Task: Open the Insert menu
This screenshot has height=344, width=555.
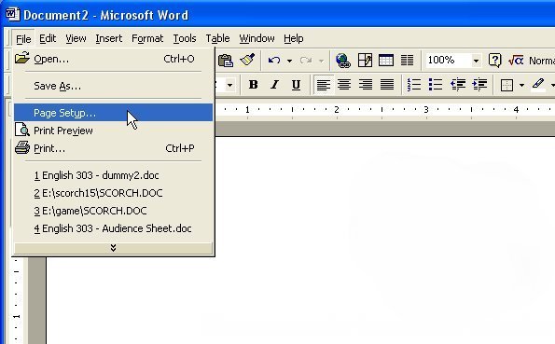Action: click(x=108, y=38)
